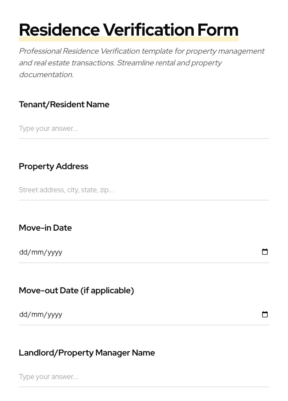Click the Street address placeholder text
The width and height of the screenshot is (288, 401).
click(x=66, y=190)
